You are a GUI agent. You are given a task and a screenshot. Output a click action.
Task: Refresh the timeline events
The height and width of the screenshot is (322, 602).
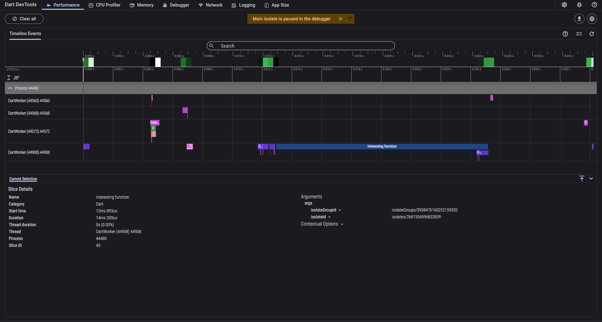[x=592, y=34]
